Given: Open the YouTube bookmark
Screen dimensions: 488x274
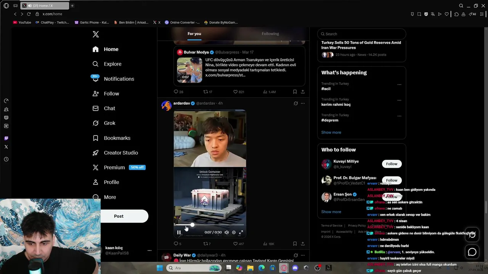Looking at the screenshot, I should click(x=22, y=22).
